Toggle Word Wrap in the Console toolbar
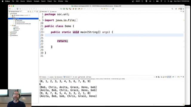This screenshot has width=191, height=107. (166, 77)
